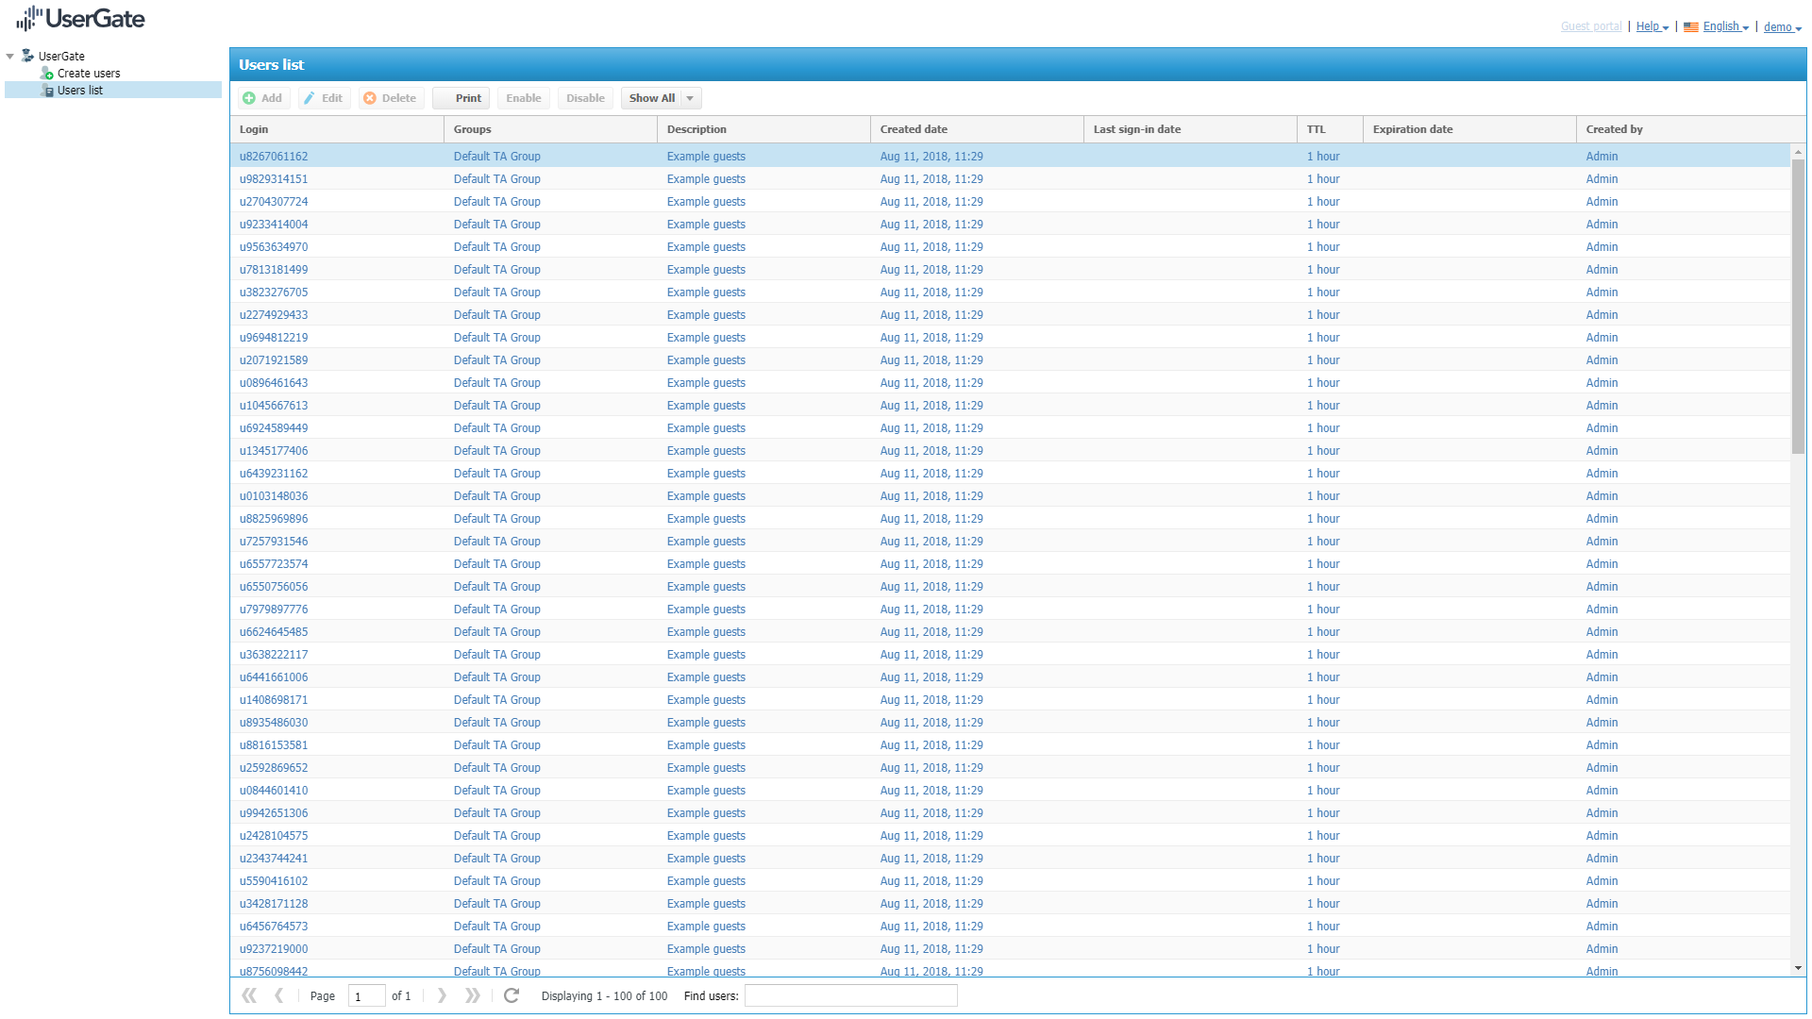Open Create users in sidebar tree
Screen dimensions: 1812x1019
click(88, 74)
